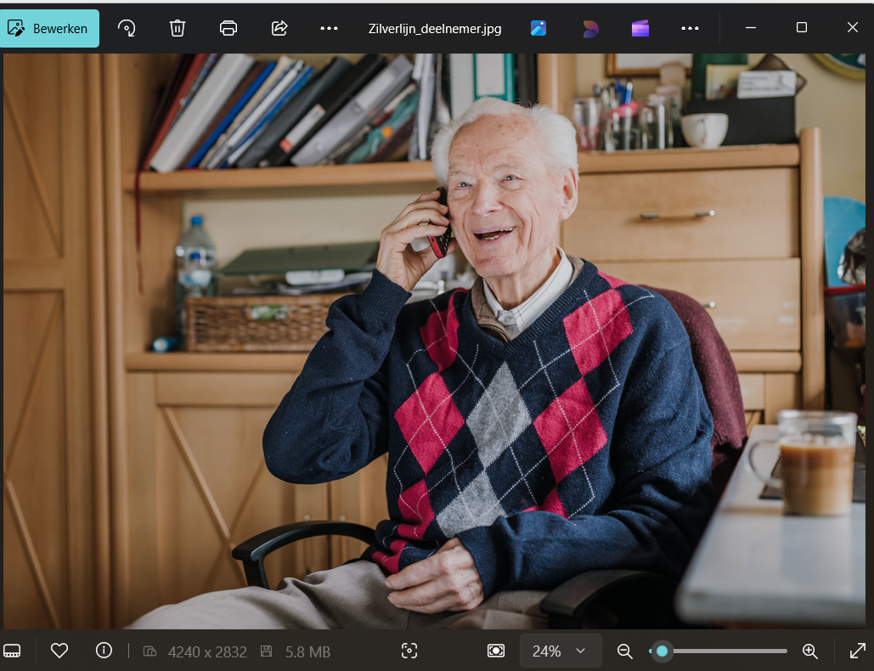
Task: Delete the photo using the trash icon
Action: [177, 28]
